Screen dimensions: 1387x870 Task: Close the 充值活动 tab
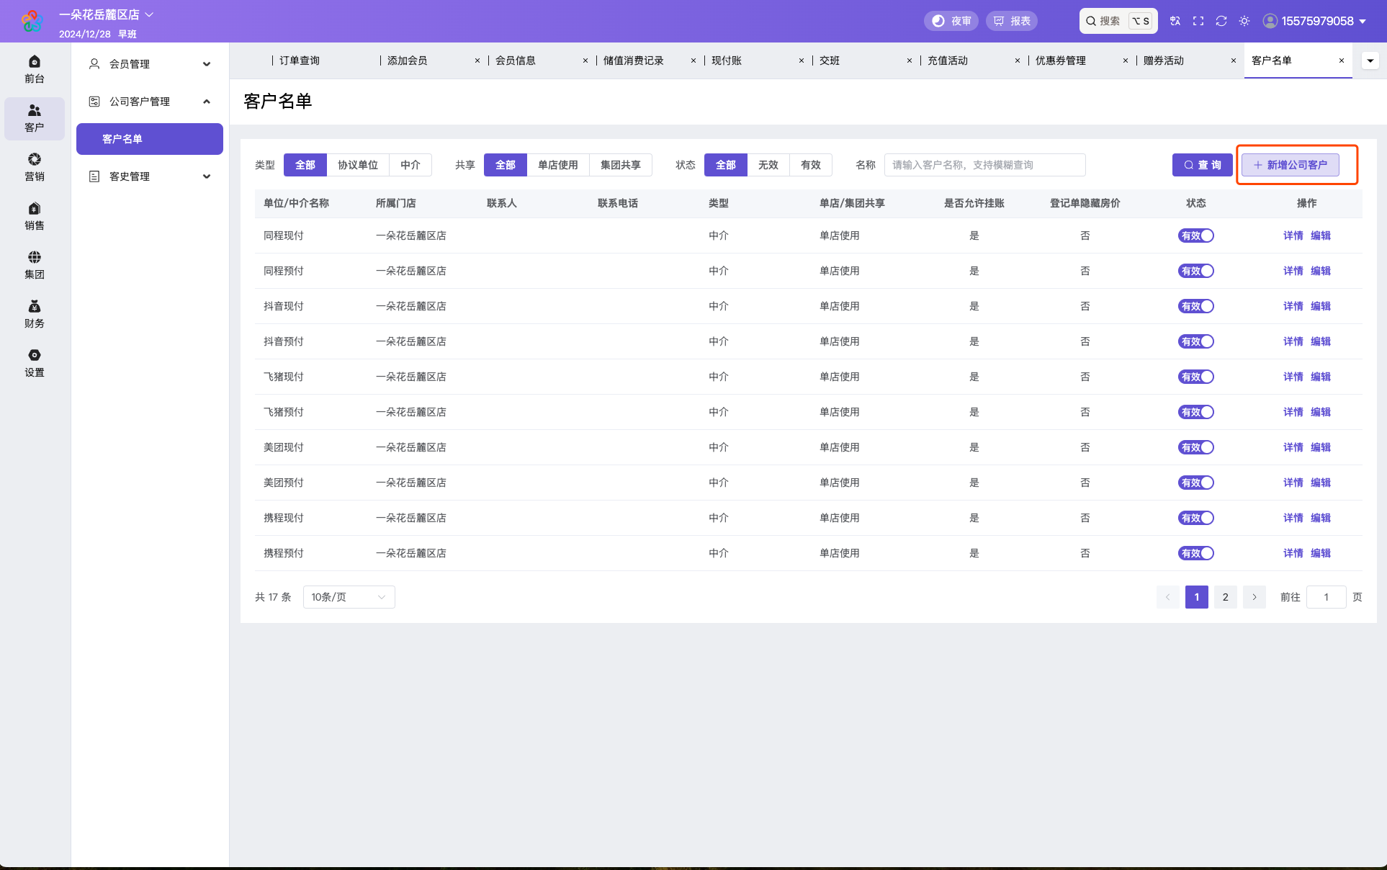coord(1018,60)
